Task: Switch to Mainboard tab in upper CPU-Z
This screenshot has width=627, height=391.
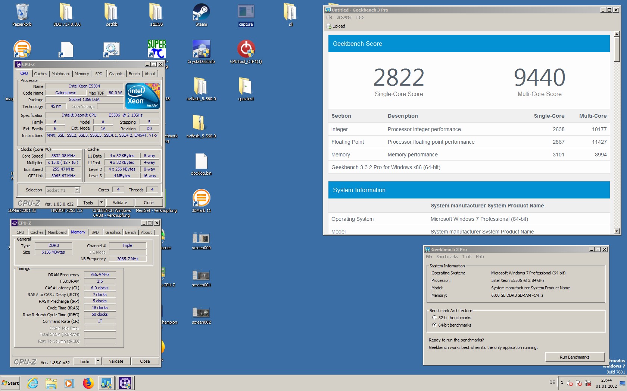Action: pos(61,74)
